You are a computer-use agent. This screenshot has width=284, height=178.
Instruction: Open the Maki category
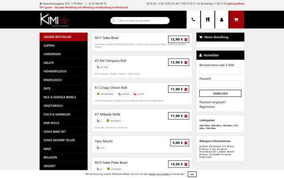pyautogui.click(x=63, y=149)
